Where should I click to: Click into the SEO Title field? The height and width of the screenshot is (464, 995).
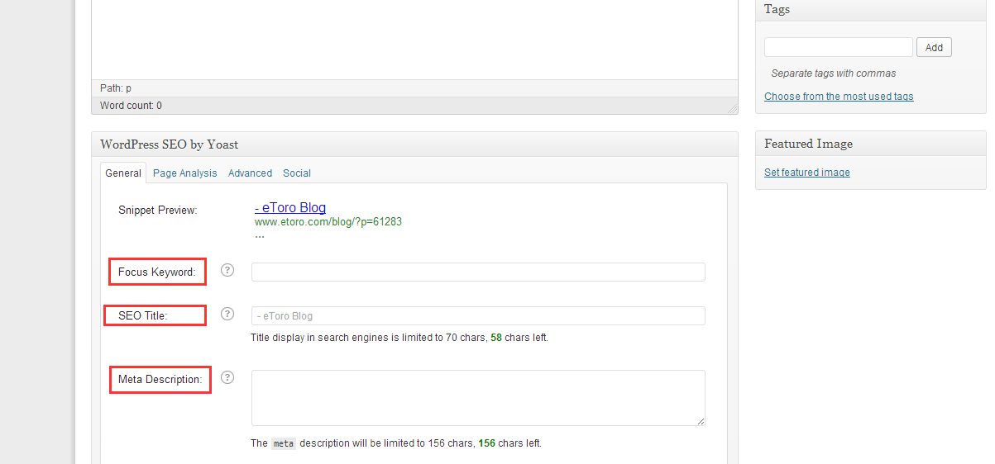478,315
